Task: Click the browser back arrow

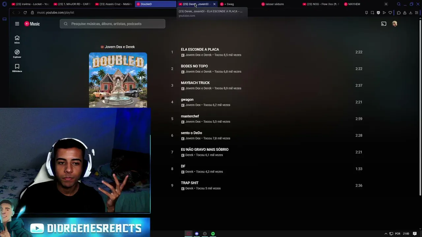Action: pos(13,13)
